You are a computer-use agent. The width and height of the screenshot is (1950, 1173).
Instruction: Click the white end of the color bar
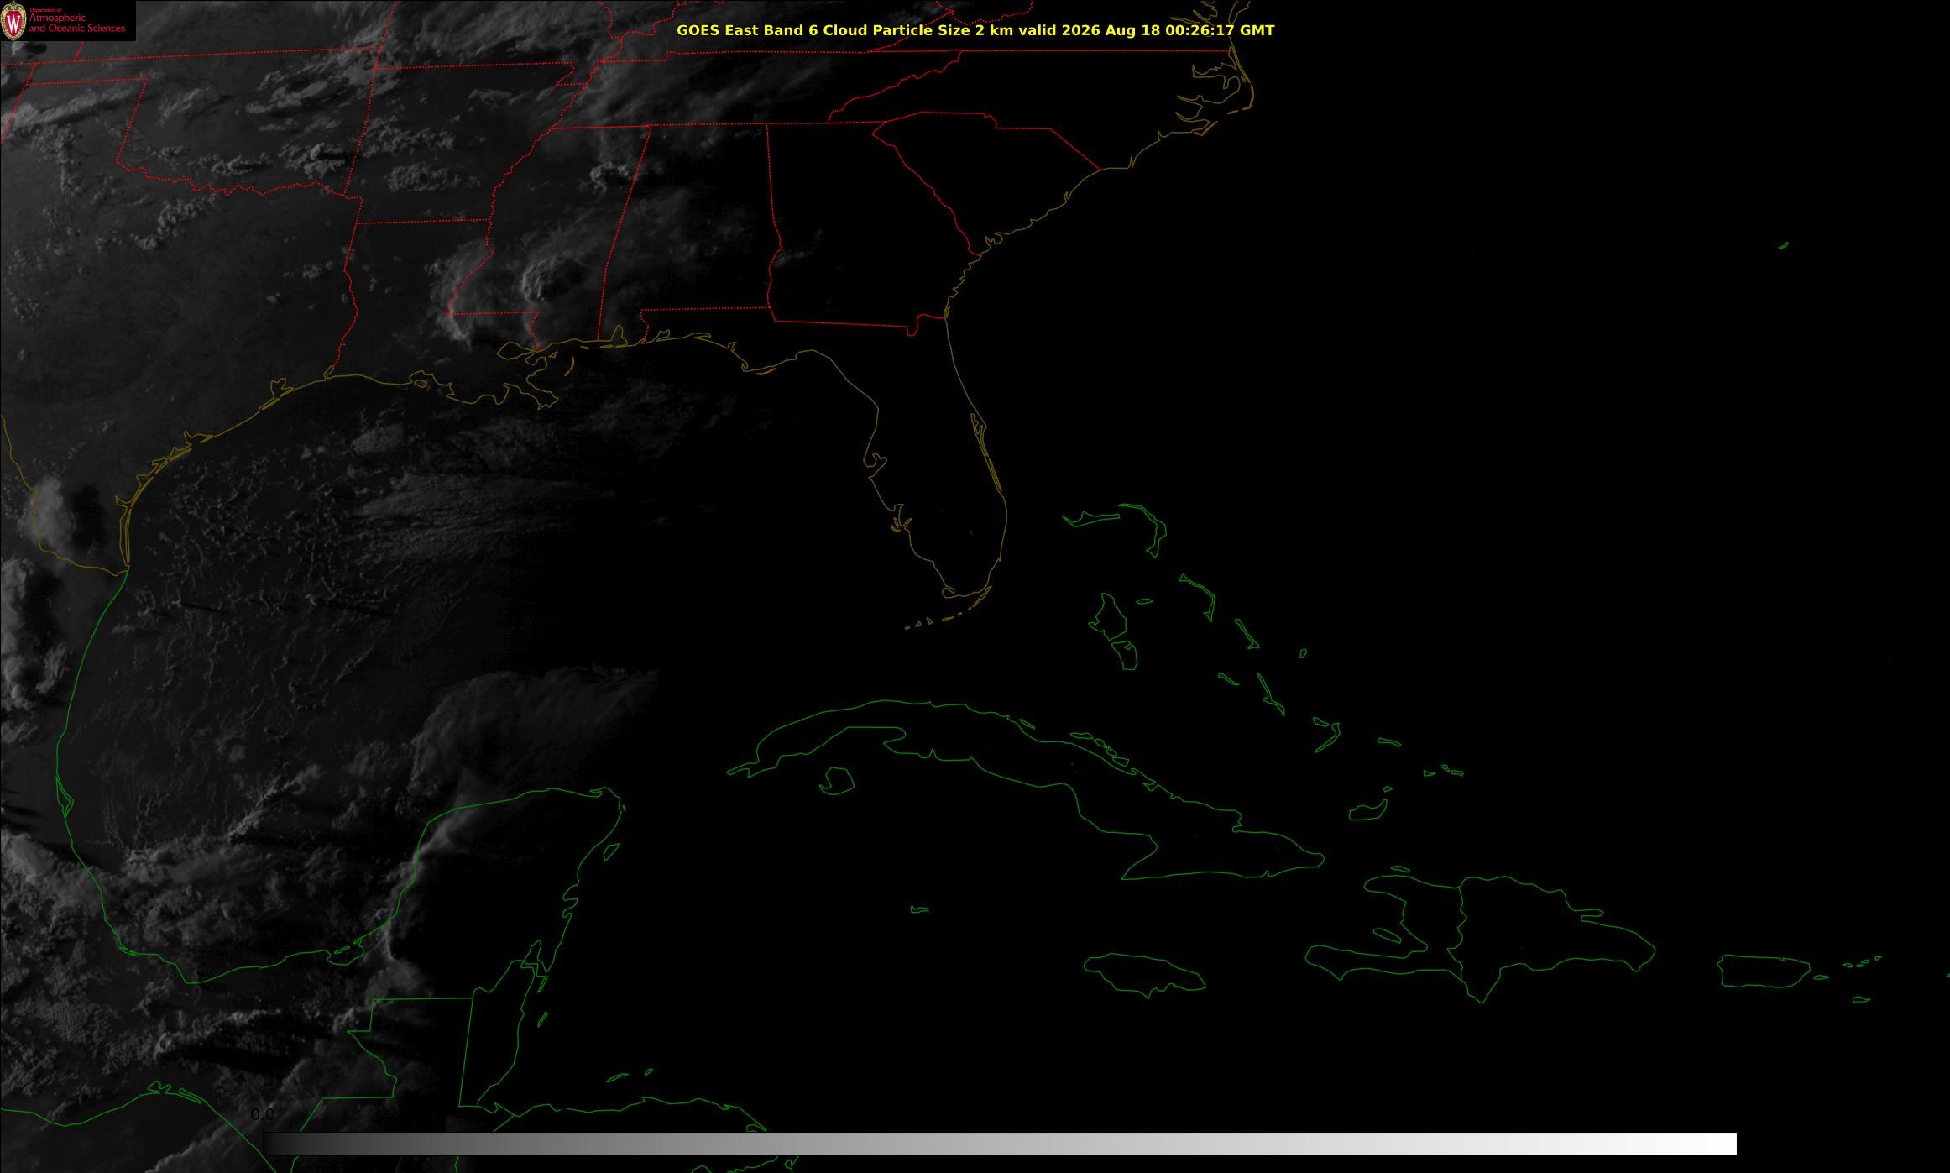click(1712, 1144)
